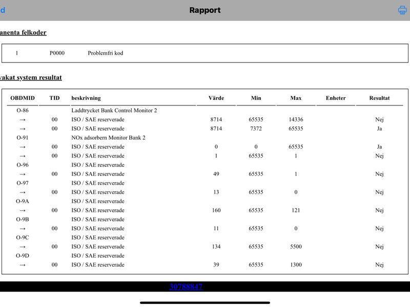
Task: Select the P0000 Problemfri kod row
Action: (204, 53)
